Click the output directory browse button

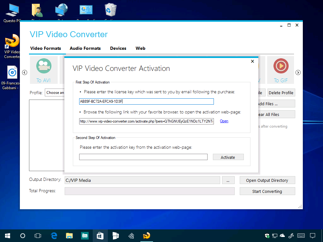pos(228,180)
